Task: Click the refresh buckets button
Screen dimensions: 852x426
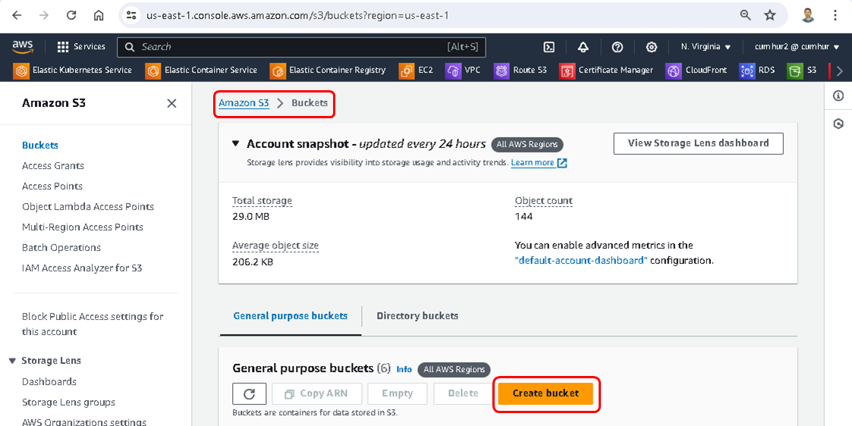Action: (x=249, y=393)
